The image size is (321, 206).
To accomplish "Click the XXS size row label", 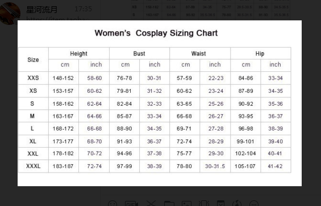I will (x=33, y=78).
